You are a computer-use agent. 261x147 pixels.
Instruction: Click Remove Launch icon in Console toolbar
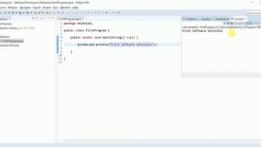pos(228,23)
